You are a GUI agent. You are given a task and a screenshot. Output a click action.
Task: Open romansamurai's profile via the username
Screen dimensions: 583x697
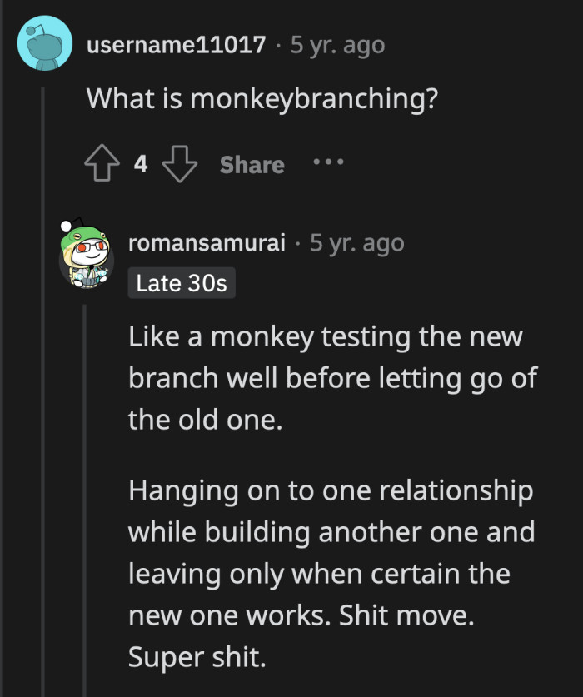tap(207, 243)
